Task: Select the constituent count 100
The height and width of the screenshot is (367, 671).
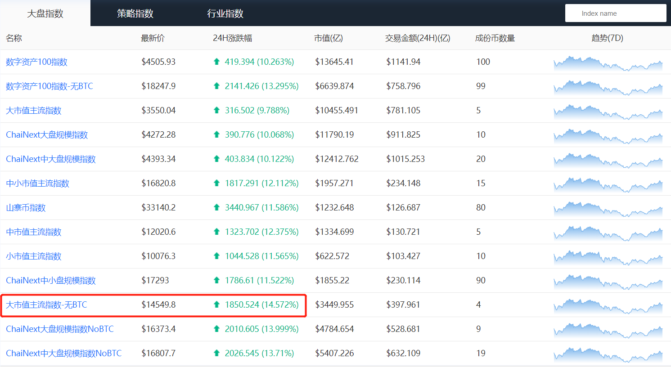Action: click(483, 62)
